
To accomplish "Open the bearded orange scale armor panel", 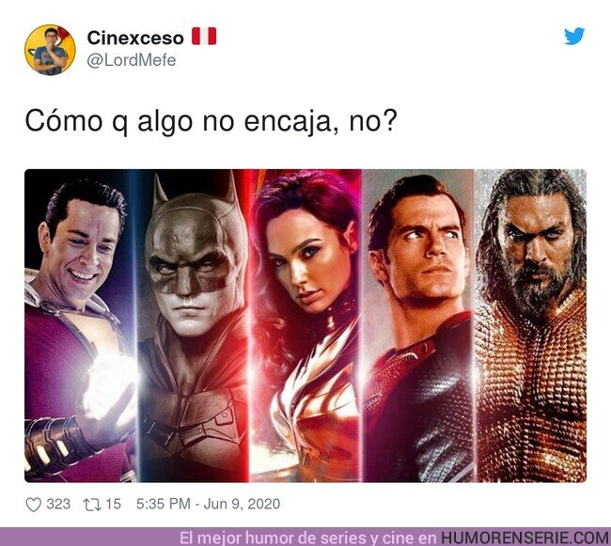I will coord(530,325).
